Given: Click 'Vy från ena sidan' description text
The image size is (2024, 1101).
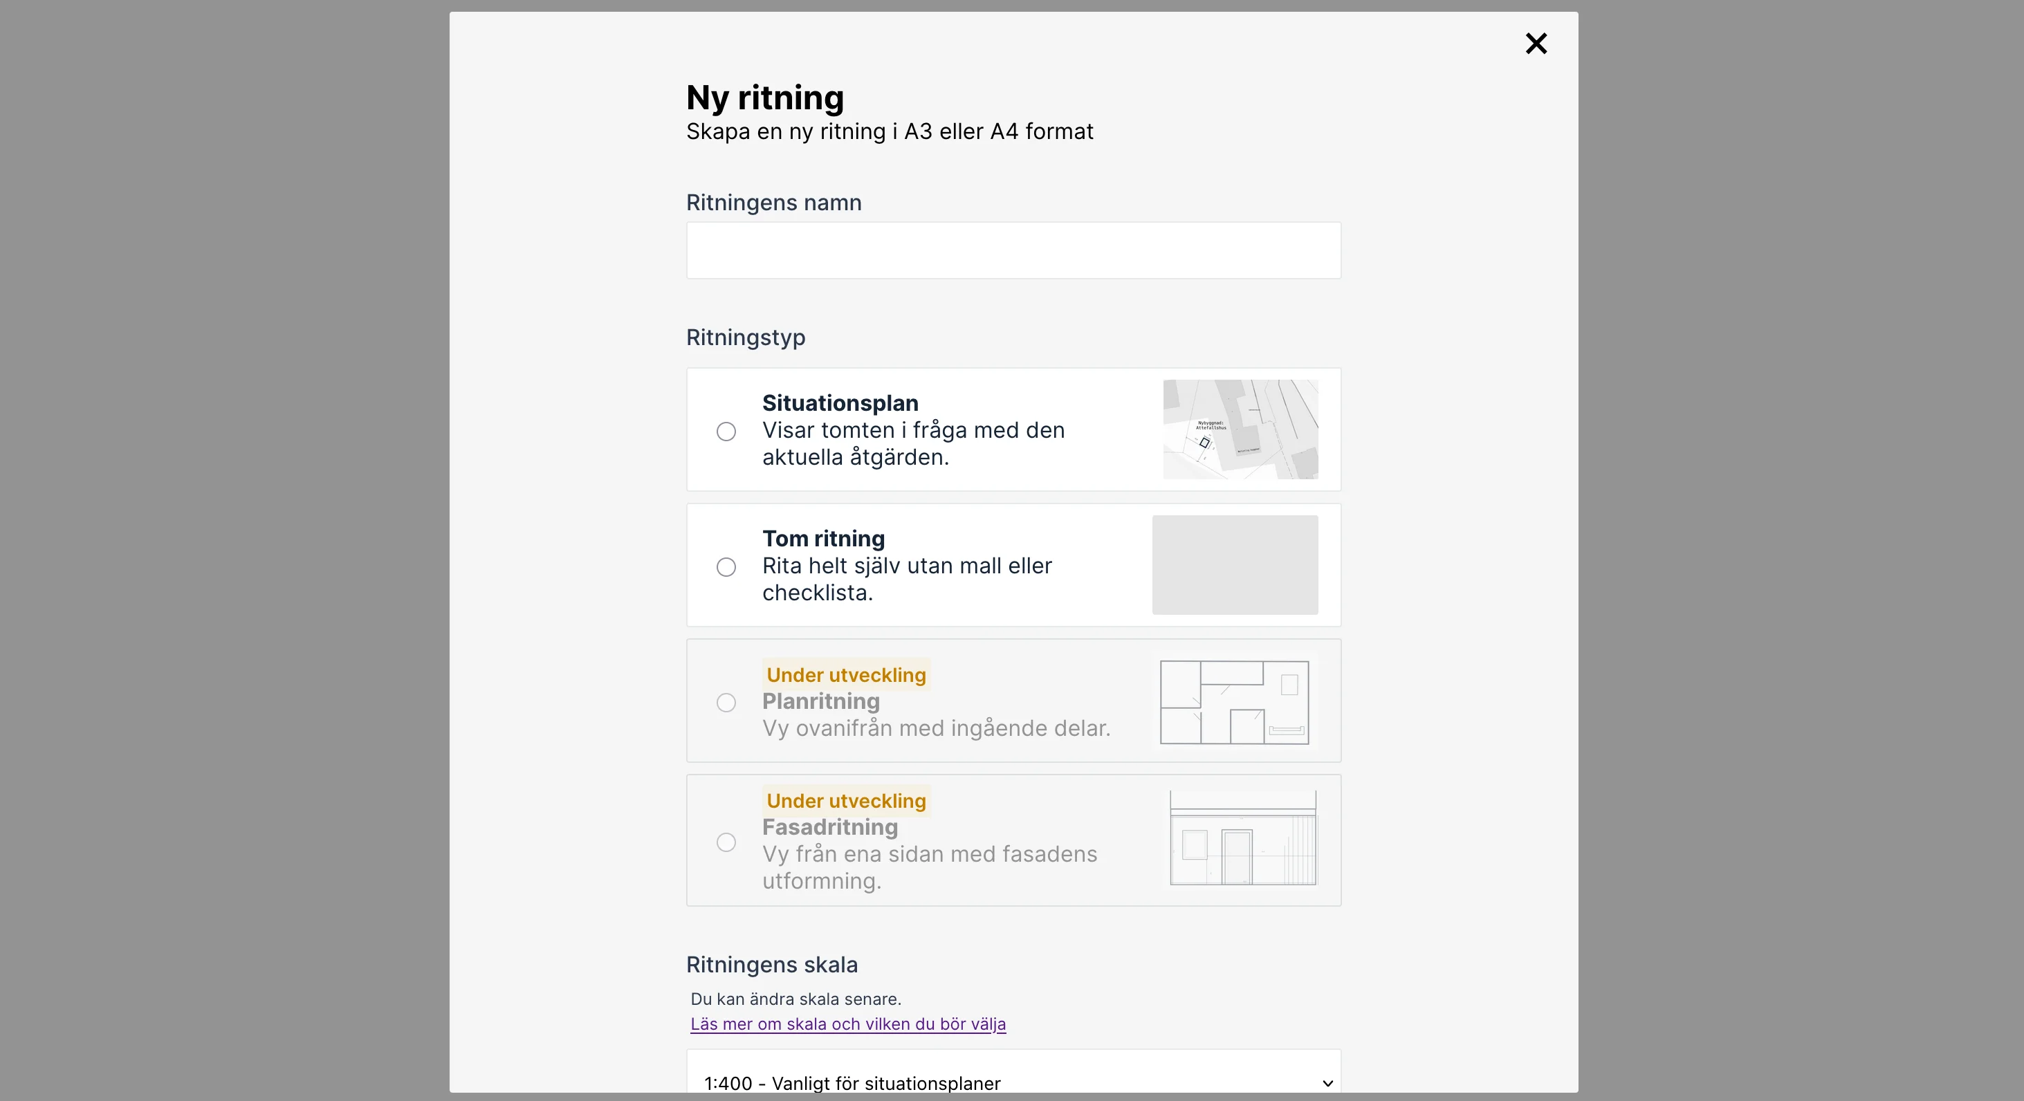Looking at the screenshot, I should [930, 867].
